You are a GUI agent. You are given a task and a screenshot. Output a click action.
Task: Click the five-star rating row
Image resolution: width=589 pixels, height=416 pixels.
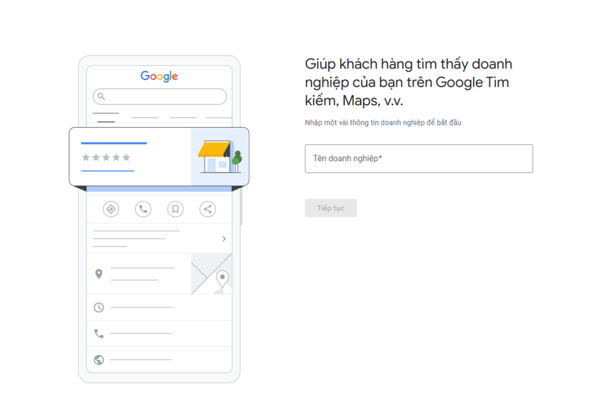[106, 158]
